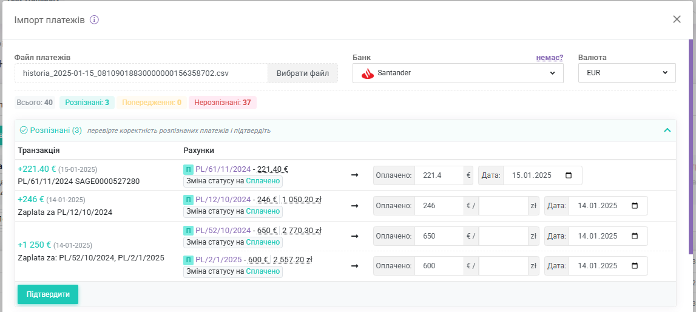696x312 pixels.
Task: Click the +246 € transaction amount
Action: point(31,199)
